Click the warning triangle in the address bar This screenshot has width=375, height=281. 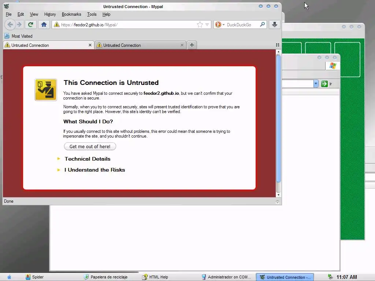pos(57,25)
